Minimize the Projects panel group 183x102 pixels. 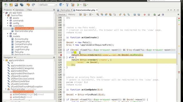[54, 10]
